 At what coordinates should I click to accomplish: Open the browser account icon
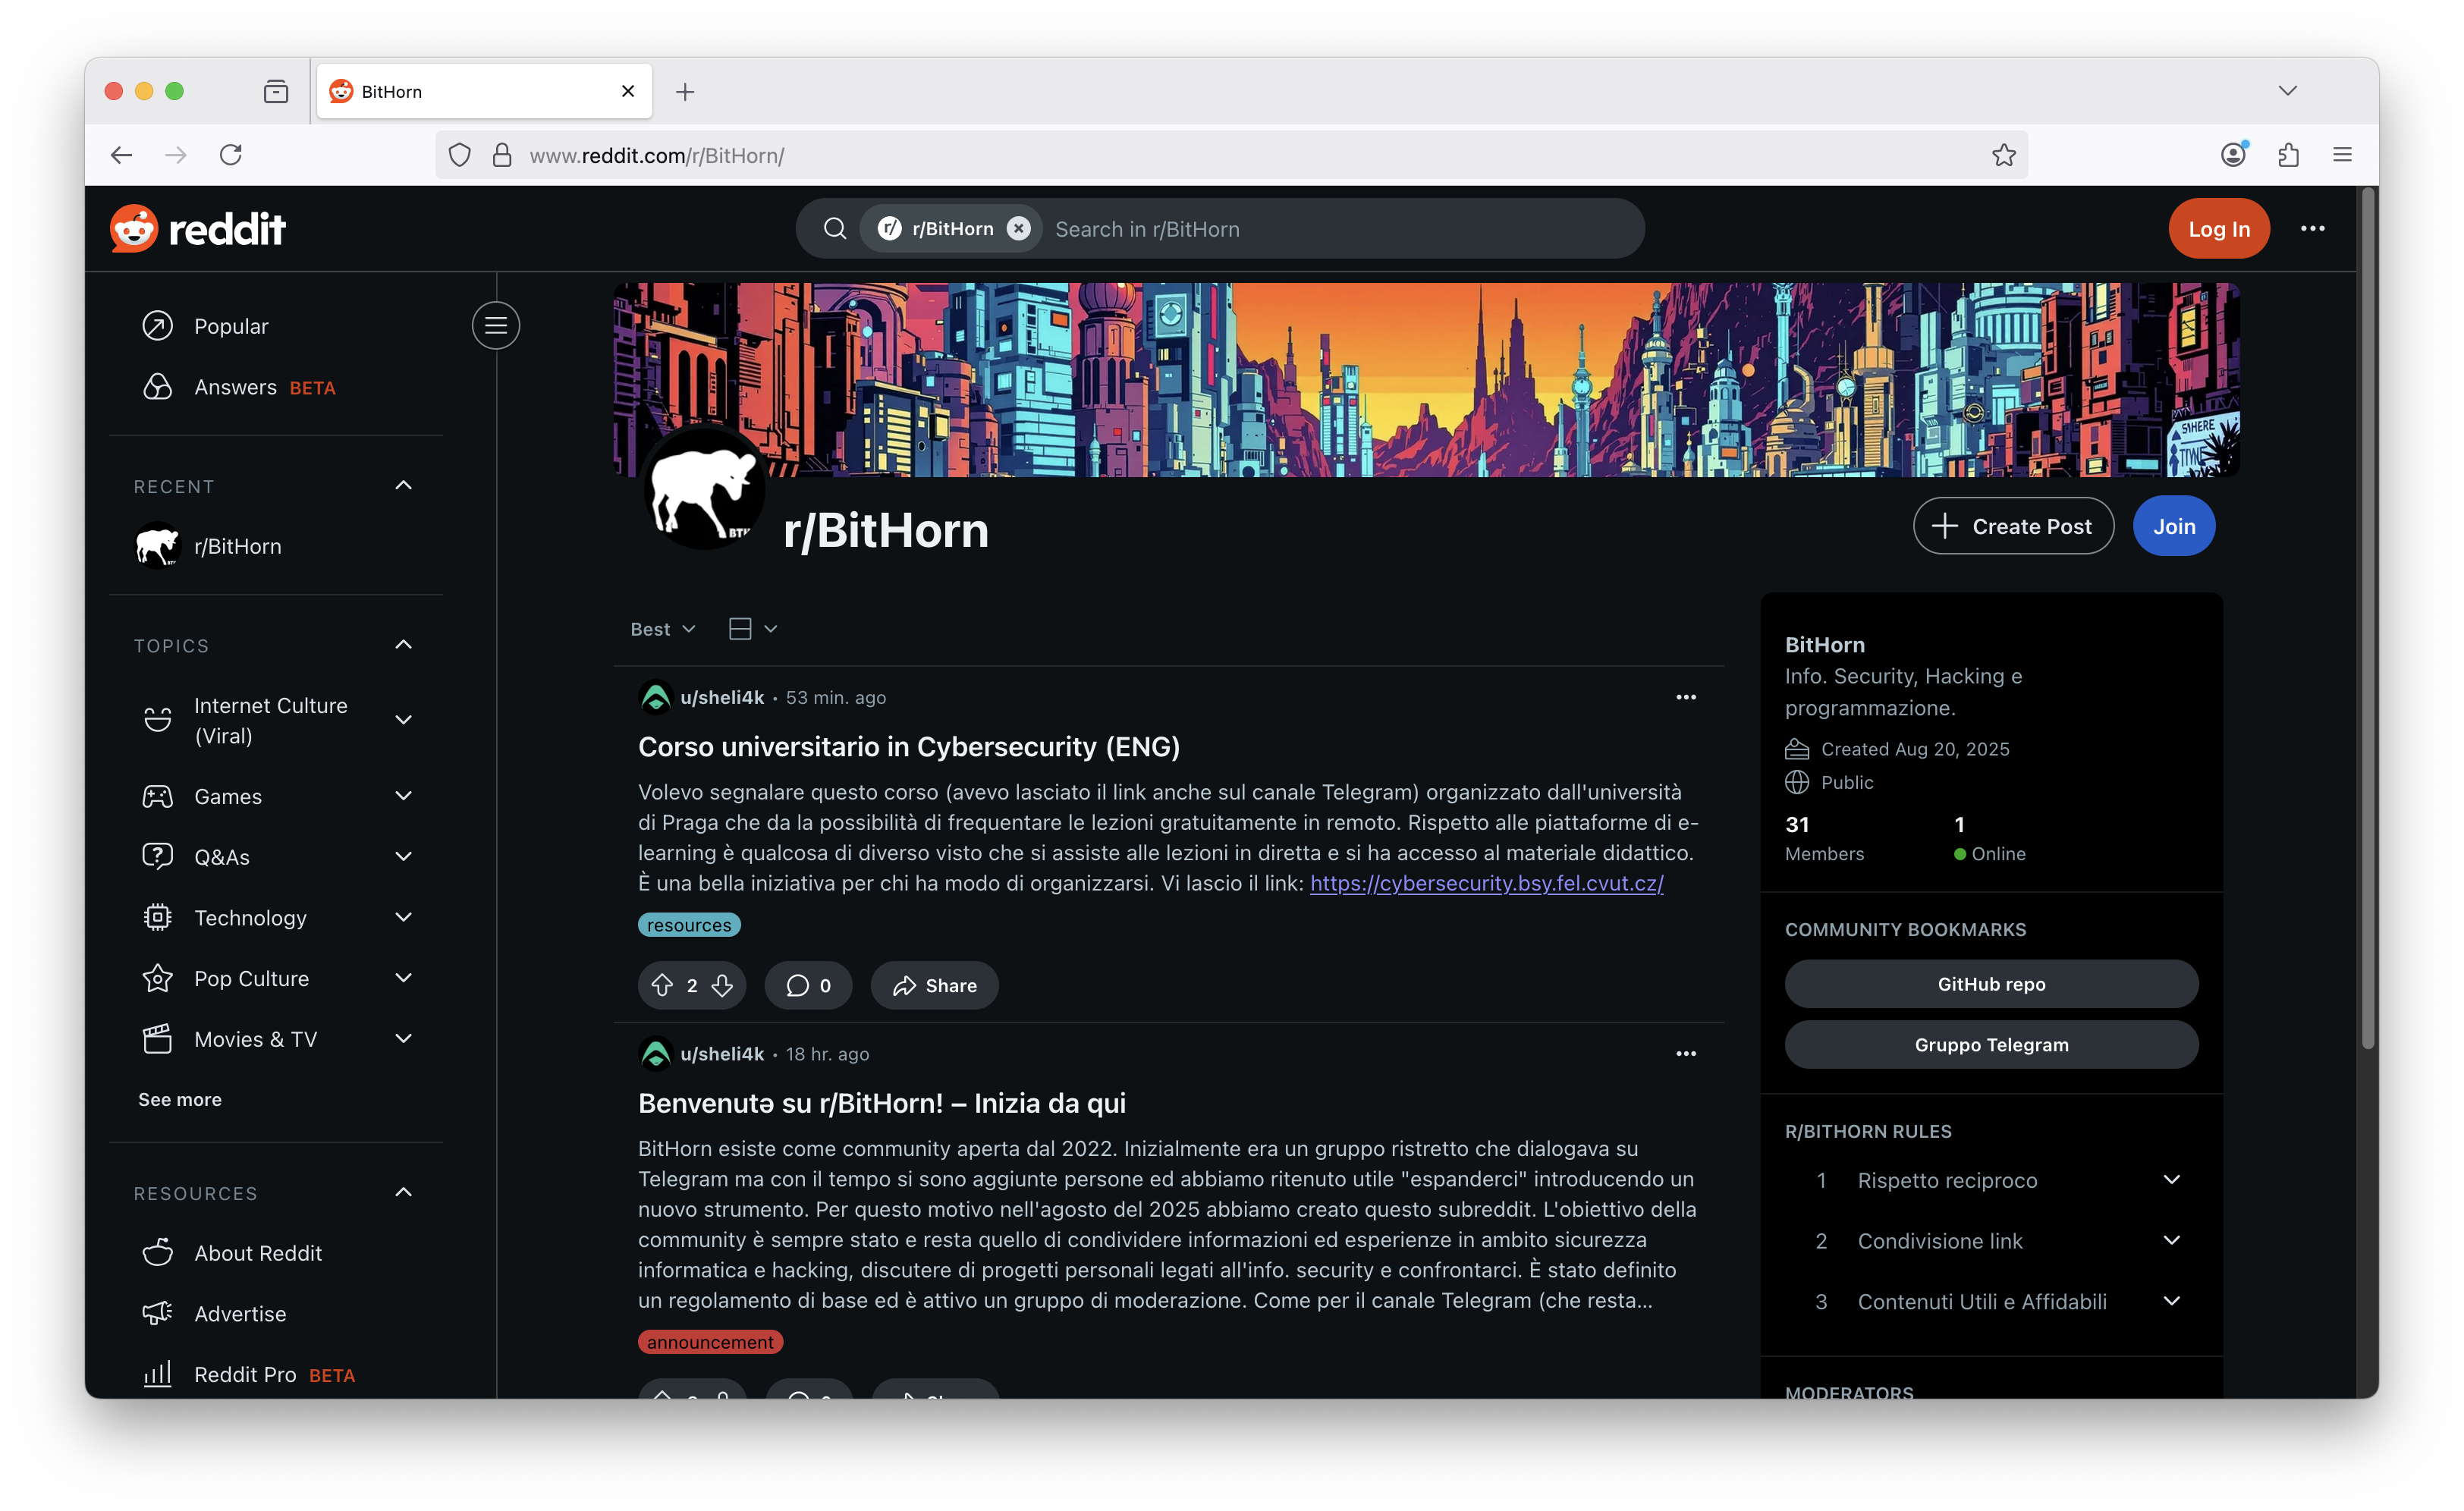point(2233,155)
